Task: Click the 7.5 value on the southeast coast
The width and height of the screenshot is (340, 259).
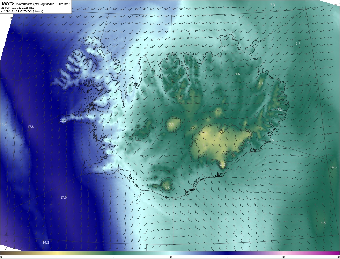Action: tap(271, 140)
